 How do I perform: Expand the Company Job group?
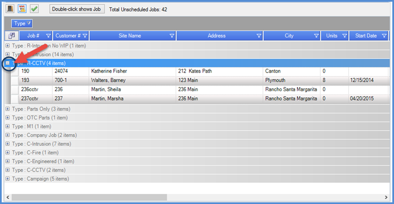(x=8, y=135)
